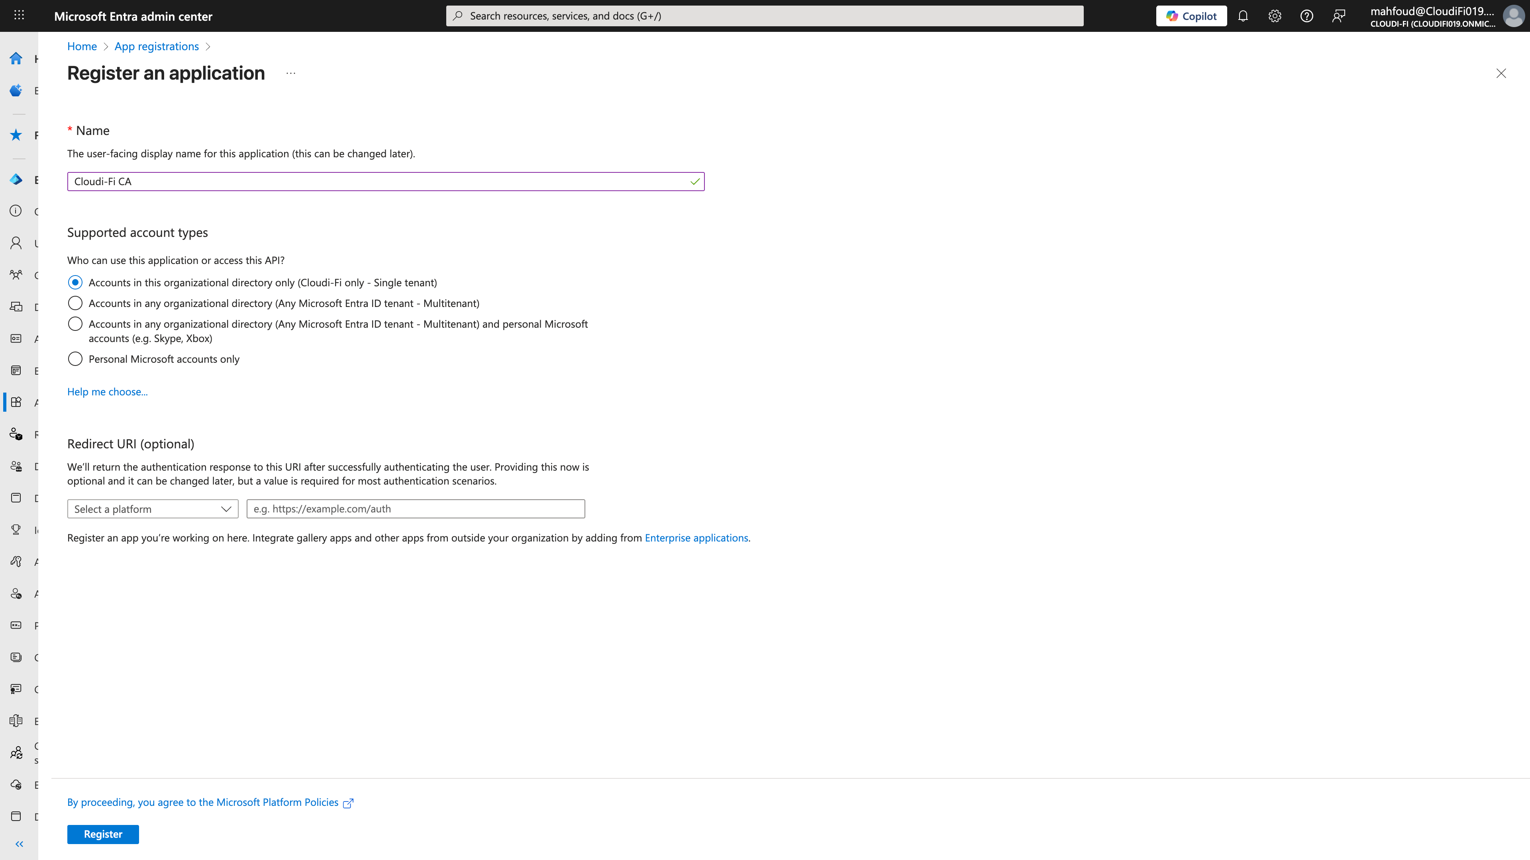This screenshot has width=1530, height=860.
Task: Click the Users icon in the sidebar
Action: [16, 243]
